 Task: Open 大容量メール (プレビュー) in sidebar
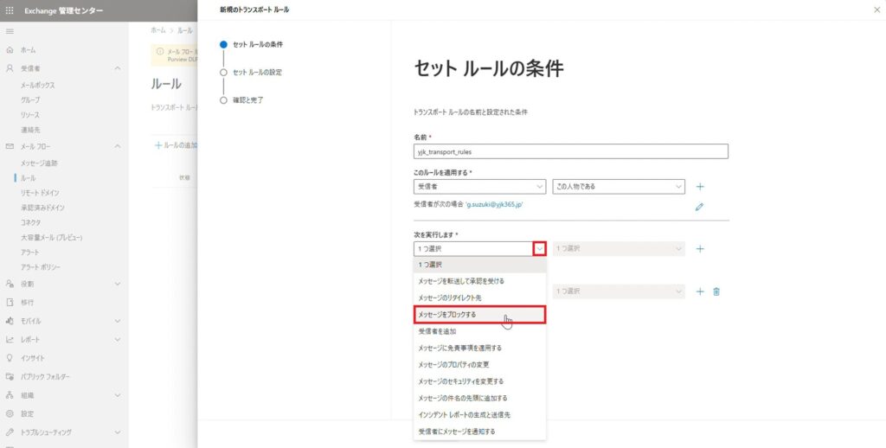coord(51,237)
